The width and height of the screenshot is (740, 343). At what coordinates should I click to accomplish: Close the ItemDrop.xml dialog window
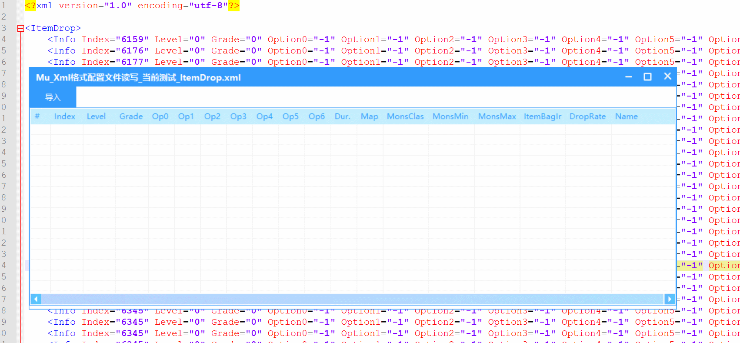[667, 77]
